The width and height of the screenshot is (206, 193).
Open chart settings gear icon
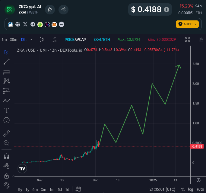pyautogui.click(x=198, y=180)
